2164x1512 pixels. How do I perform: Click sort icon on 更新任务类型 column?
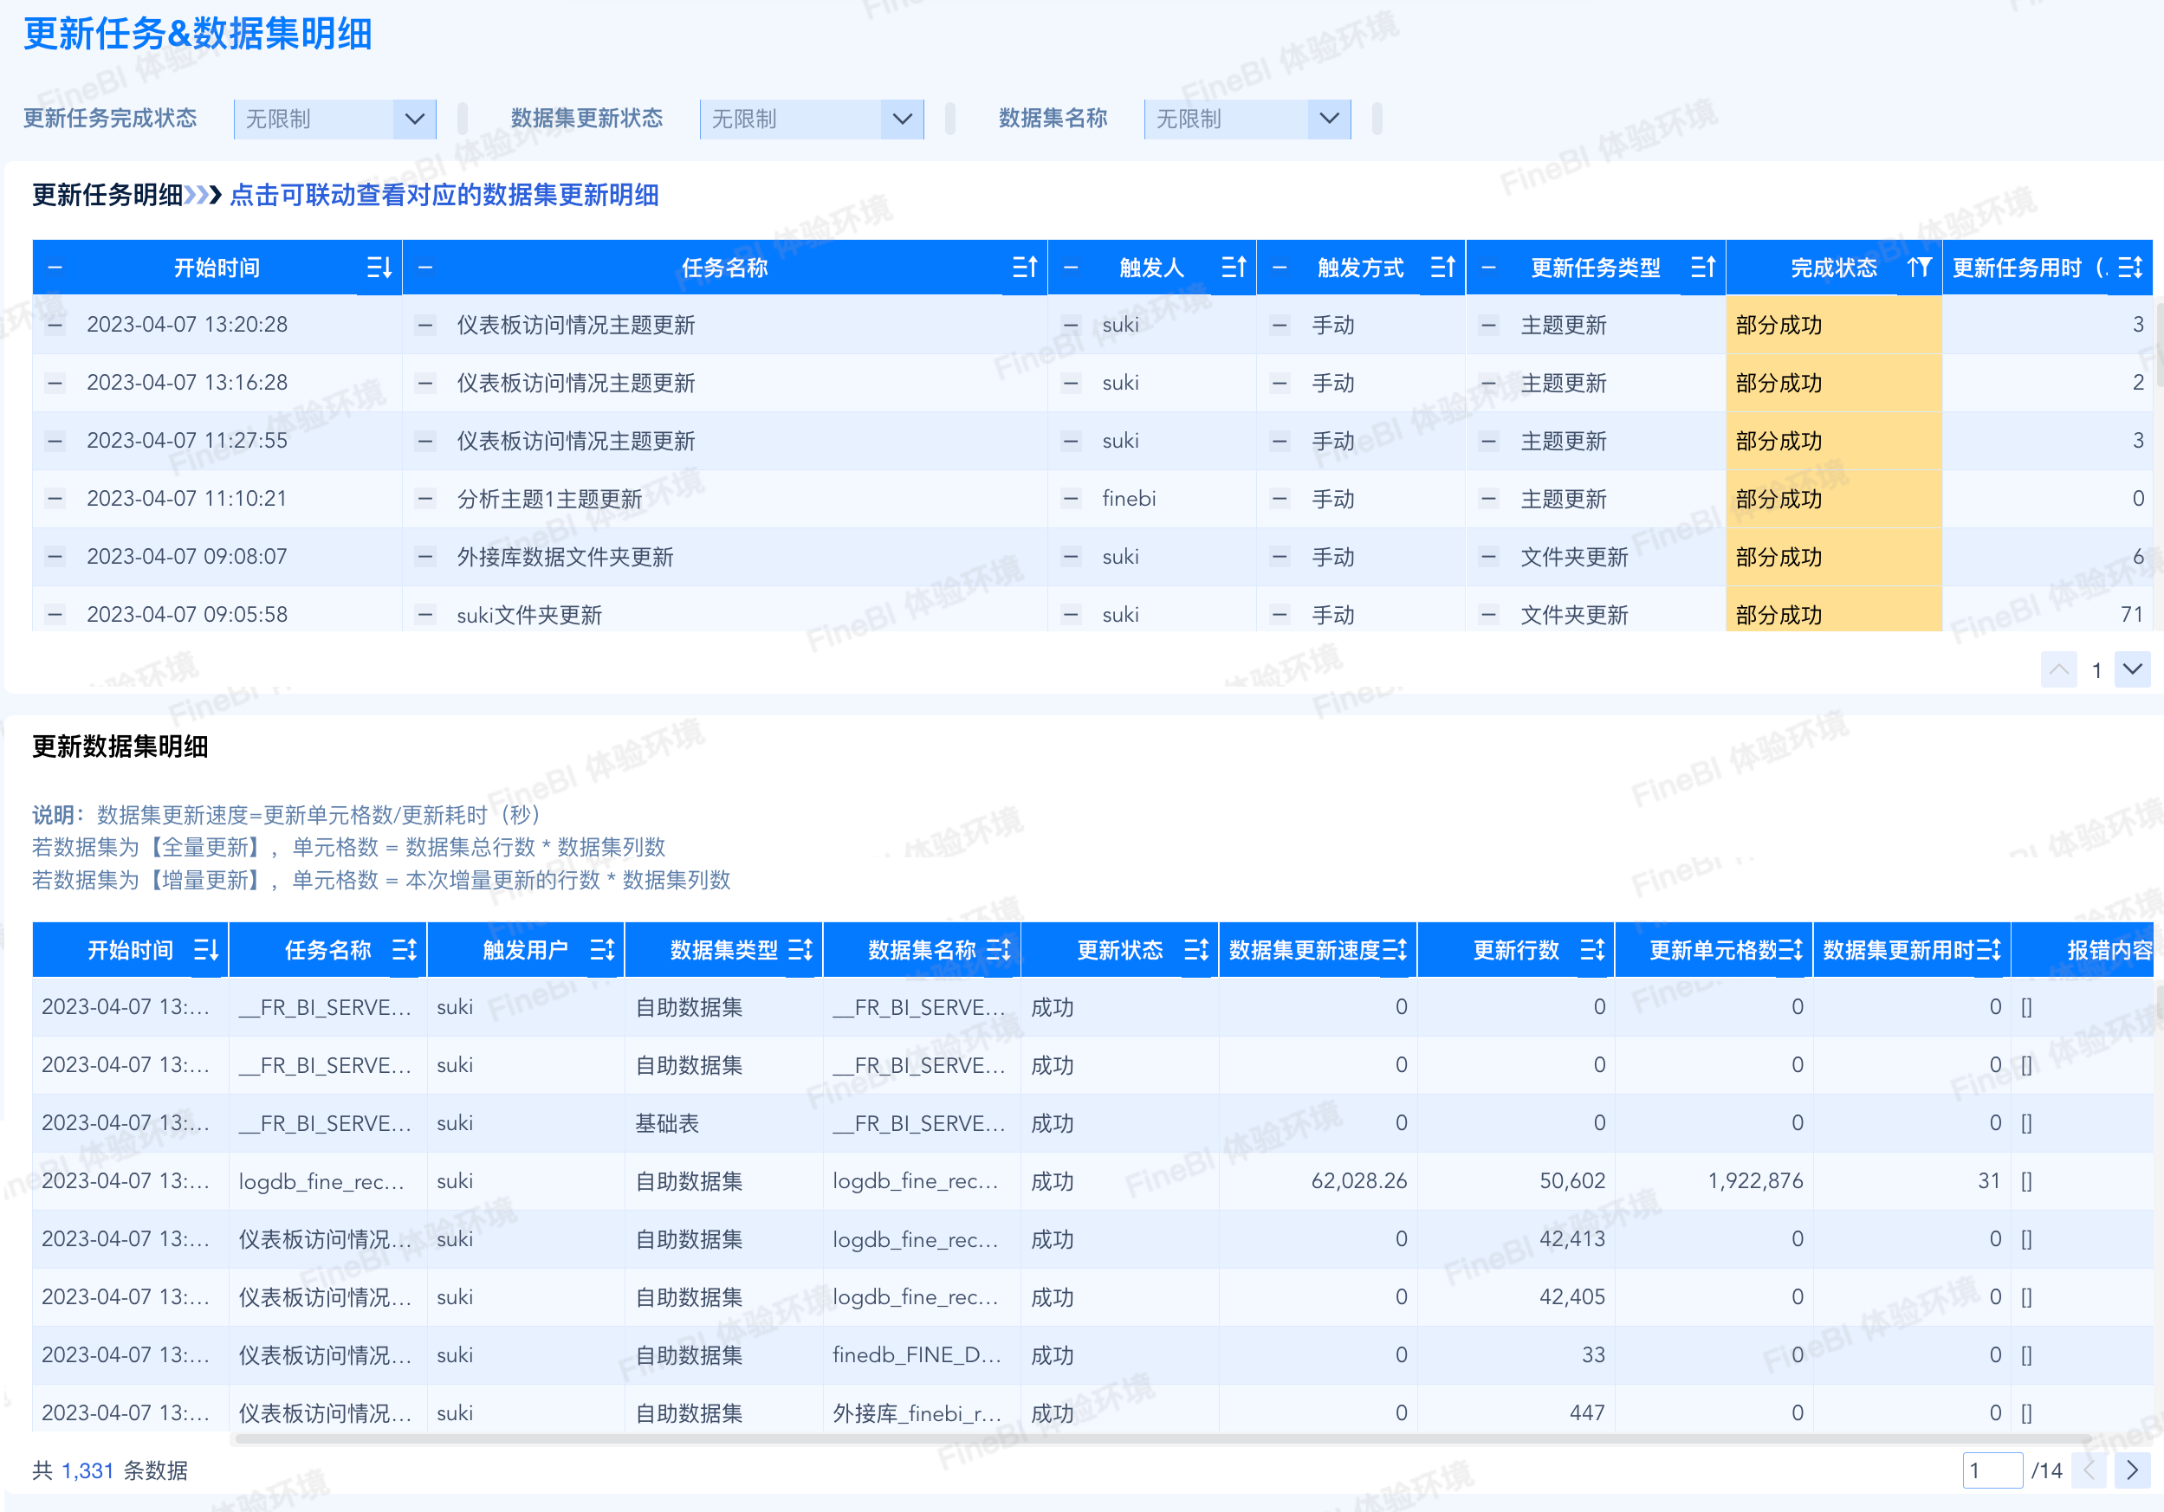(1703, 268)
